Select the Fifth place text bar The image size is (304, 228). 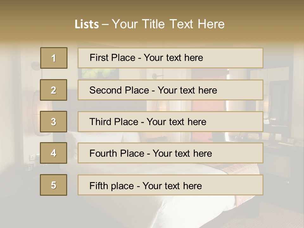tap(170, 185)
